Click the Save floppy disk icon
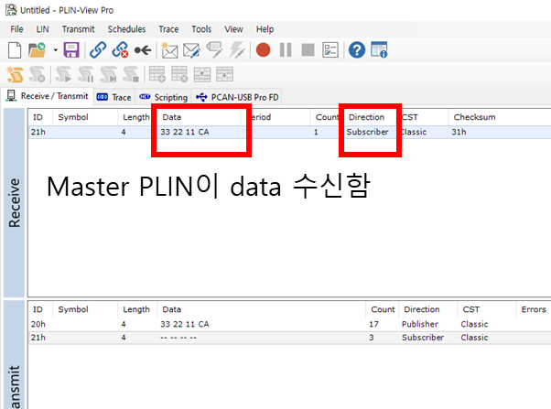The height and width of the screenshot is (409, 551). (x=71, y=50)
